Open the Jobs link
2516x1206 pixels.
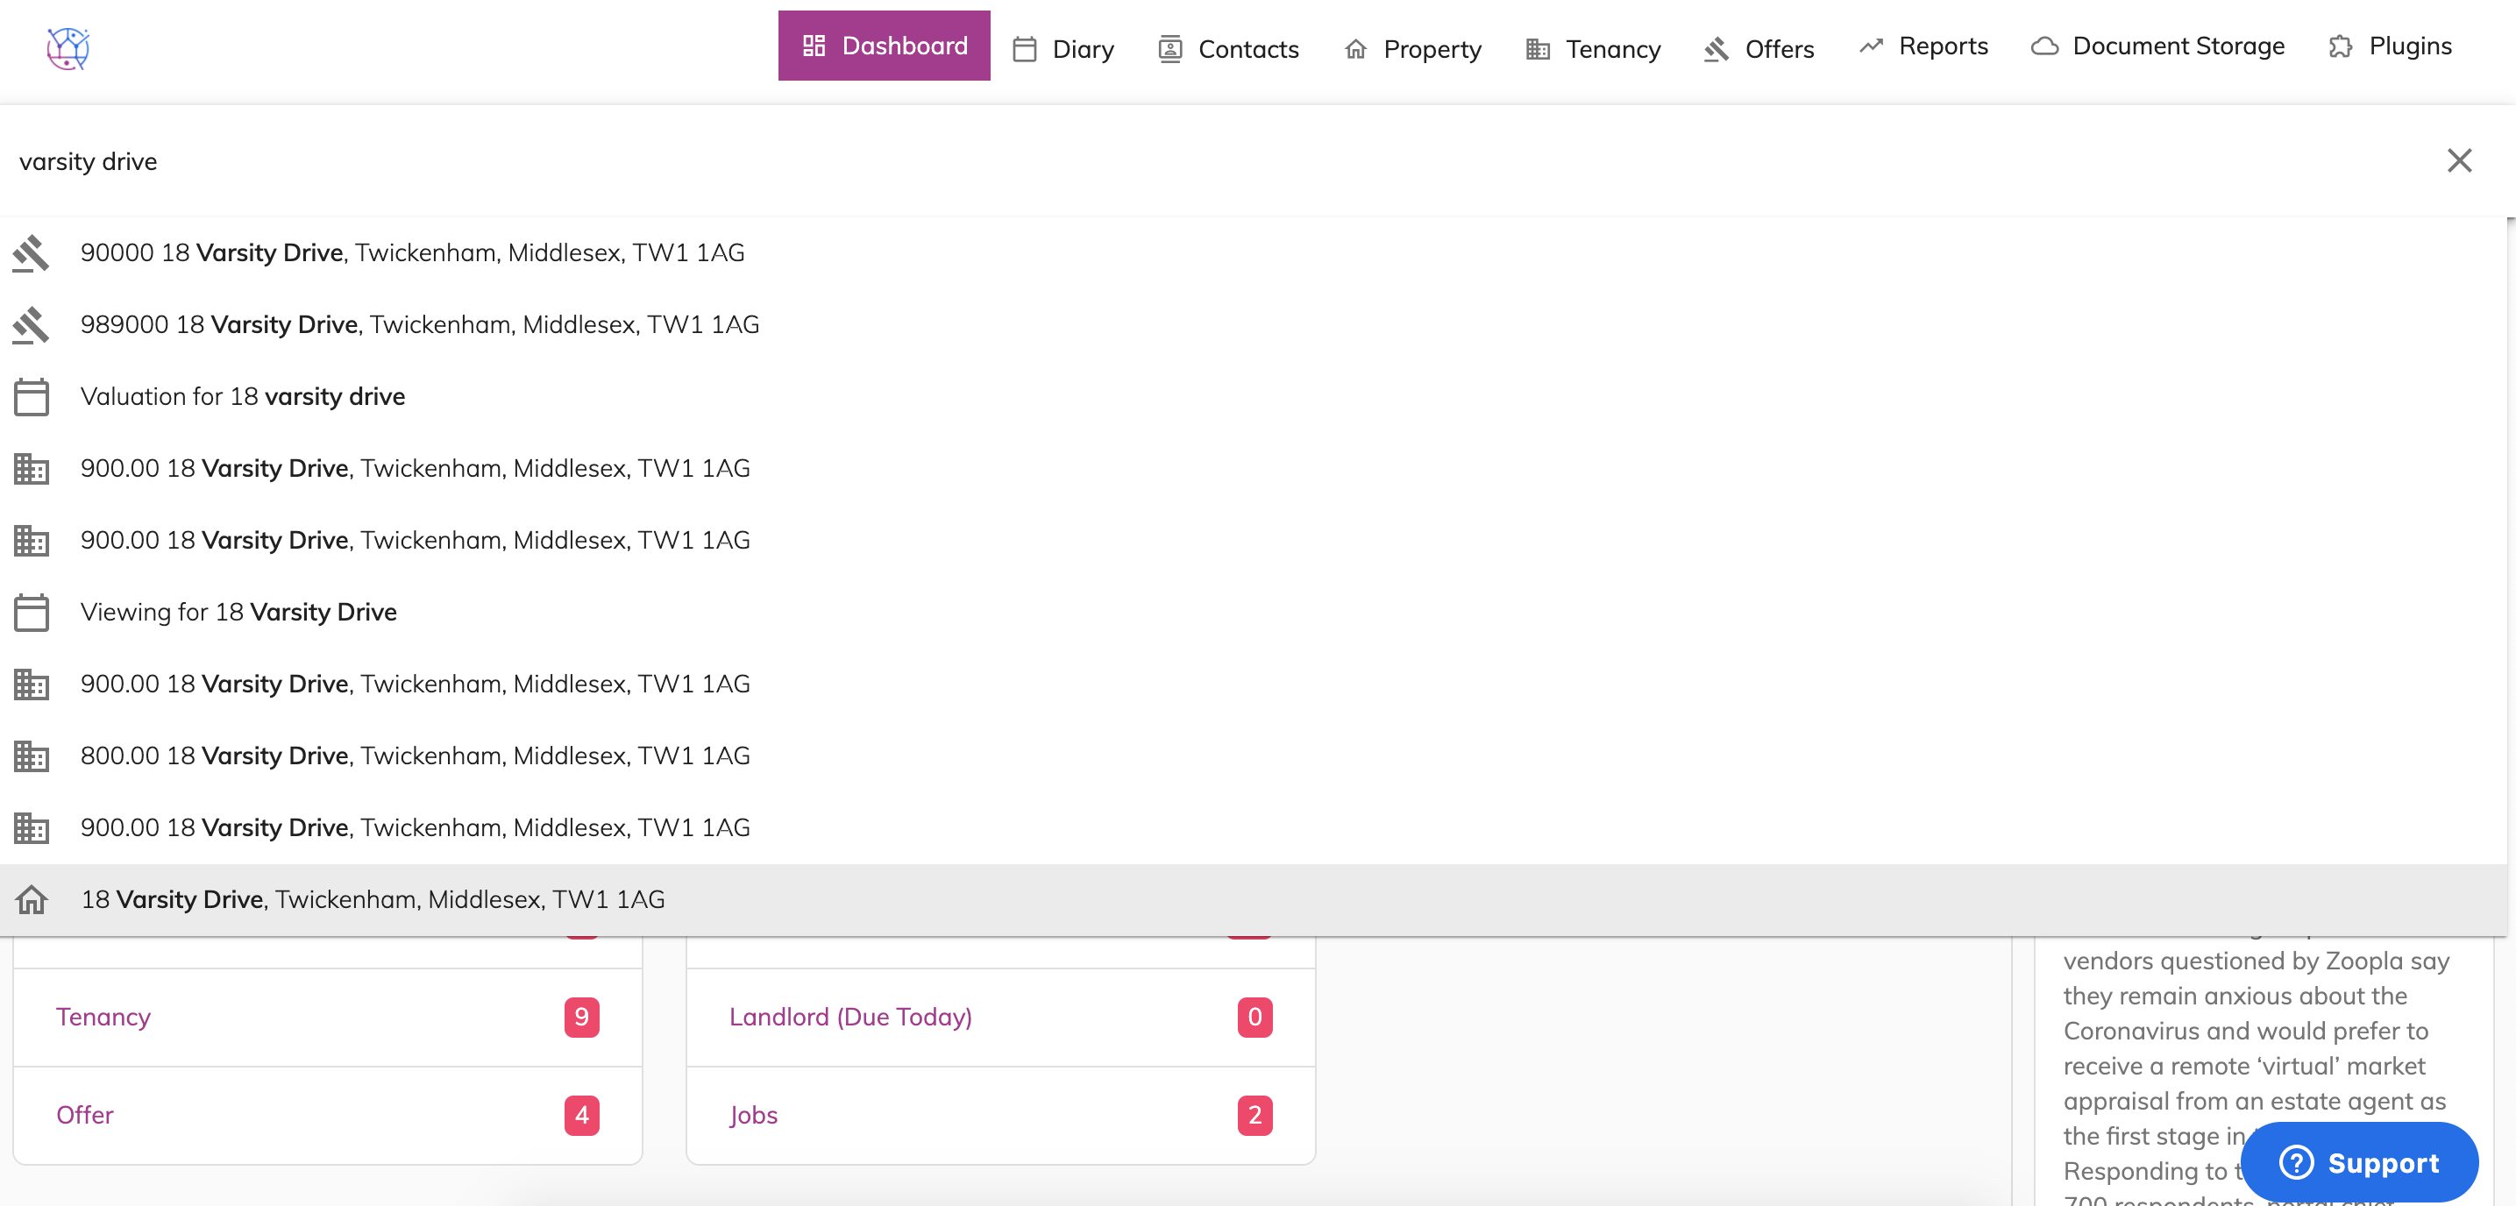[x=753, y=1114]
